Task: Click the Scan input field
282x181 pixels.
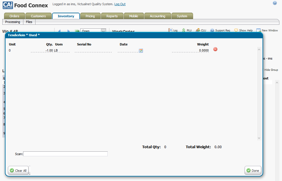Action: point(66,154)
